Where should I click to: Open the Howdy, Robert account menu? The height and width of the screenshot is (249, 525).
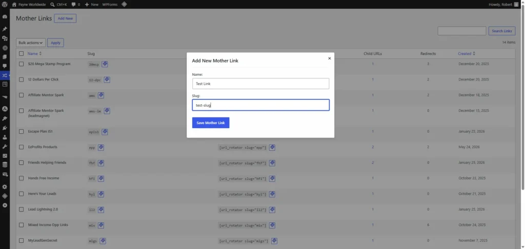point(504,5)
